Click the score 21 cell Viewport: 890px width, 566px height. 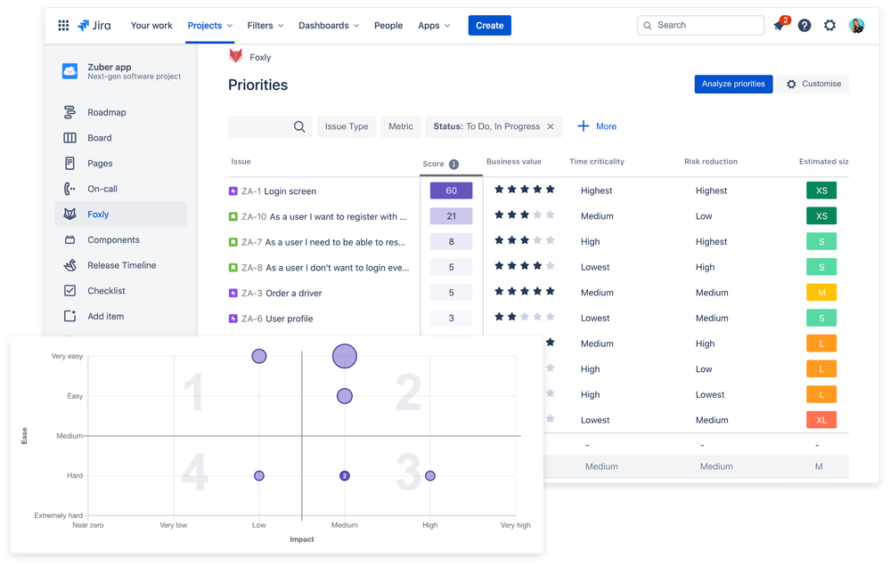pyautogui.click(x=452, y=216)
